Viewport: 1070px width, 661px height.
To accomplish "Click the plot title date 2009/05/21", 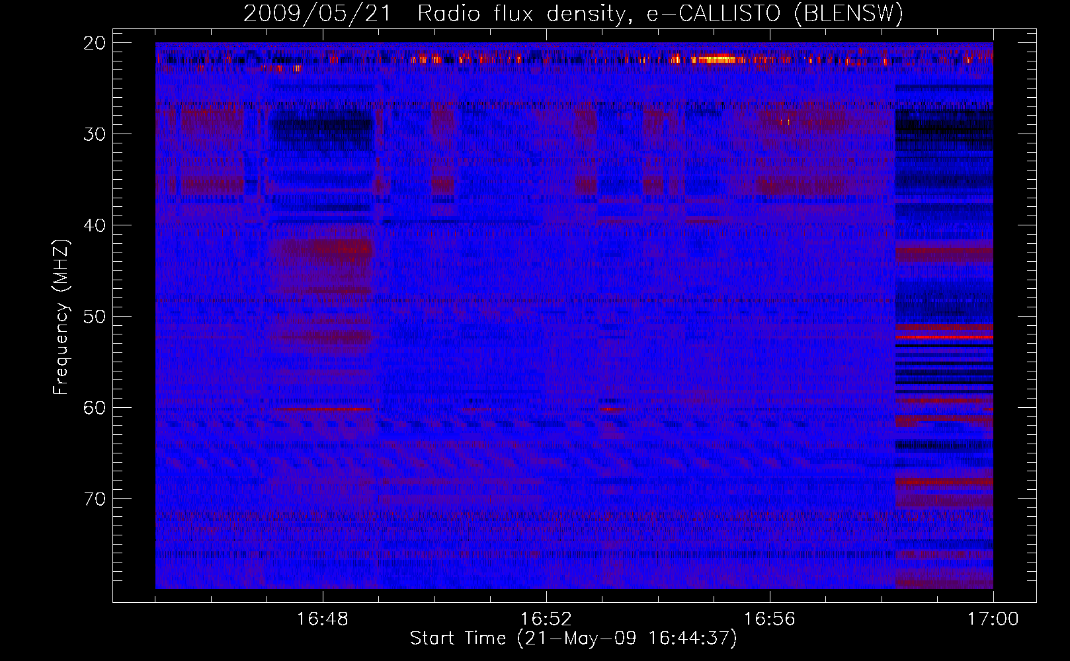I will point(318,14).
